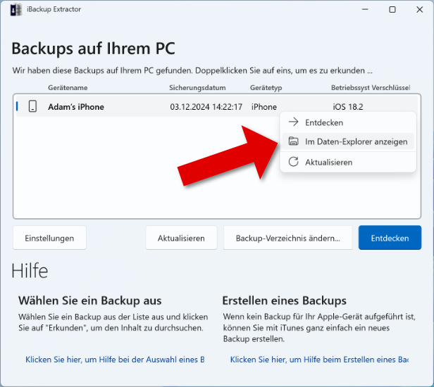Choose Aktualisieren in the context menu
This screenshot has height=387, width=434.
[348, 162]
